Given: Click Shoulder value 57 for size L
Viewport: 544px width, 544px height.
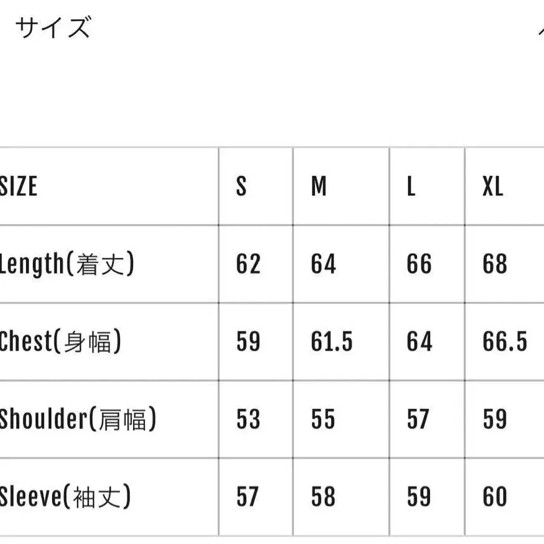Looking at the screenshot, I should (x=418, y=419).
